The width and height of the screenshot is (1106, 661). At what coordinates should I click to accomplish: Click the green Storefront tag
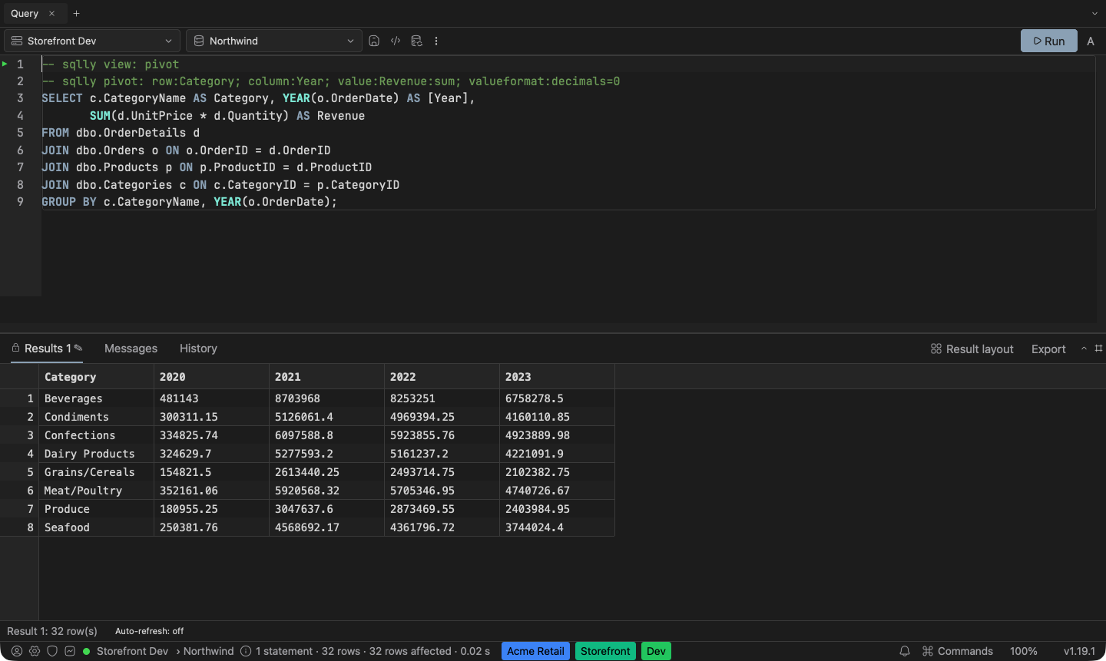tap(605, 651)
